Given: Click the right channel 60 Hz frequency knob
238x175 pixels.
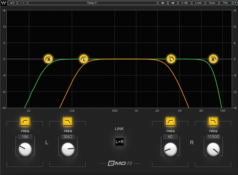Looking at the screenshot, I should 170,149.
